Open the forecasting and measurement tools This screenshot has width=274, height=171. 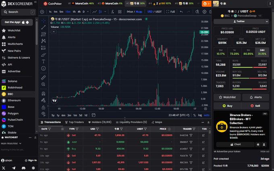(x=44, y=48)
